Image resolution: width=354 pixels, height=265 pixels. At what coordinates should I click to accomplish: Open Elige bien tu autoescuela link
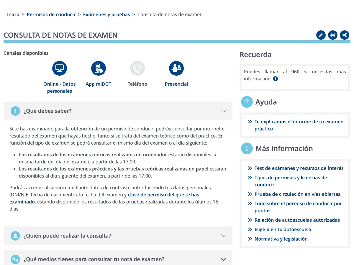[x=283, y=229]
